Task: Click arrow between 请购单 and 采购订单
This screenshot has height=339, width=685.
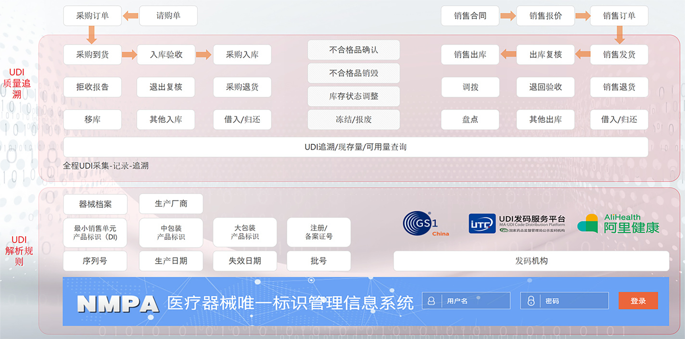Action: click(x=130, y=16)
